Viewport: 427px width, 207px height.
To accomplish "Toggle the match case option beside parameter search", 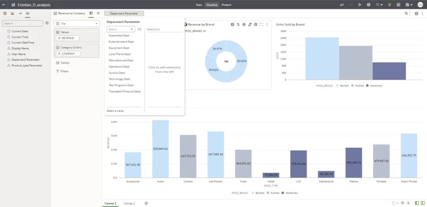I will pos(139,30).
